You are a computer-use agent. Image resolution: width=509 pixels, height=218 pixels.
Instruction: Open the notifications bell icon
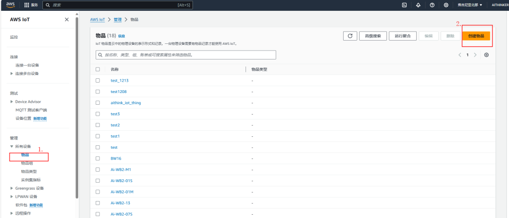[419, 5]
